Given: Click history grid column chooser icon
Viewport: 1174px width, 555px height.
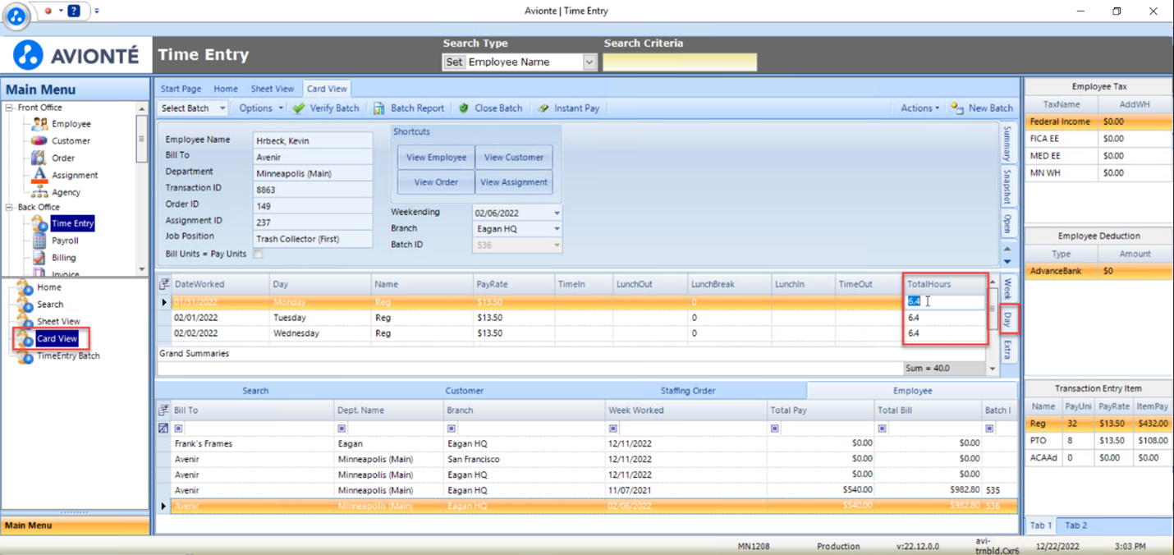Looking at the screenshot, I should coord(163,410).
